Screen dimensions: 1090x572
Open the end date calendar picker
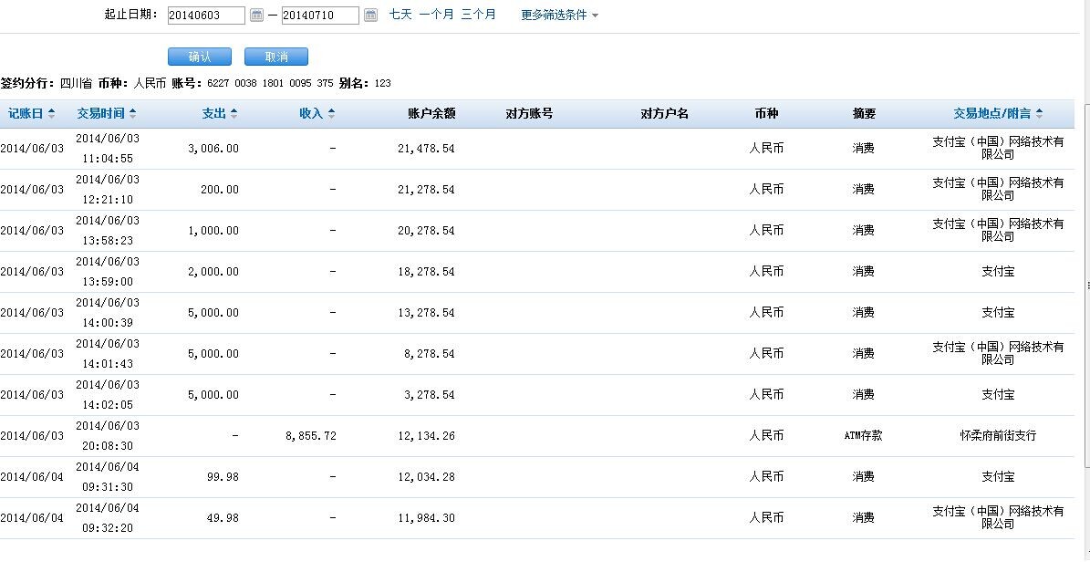(370, 16)
